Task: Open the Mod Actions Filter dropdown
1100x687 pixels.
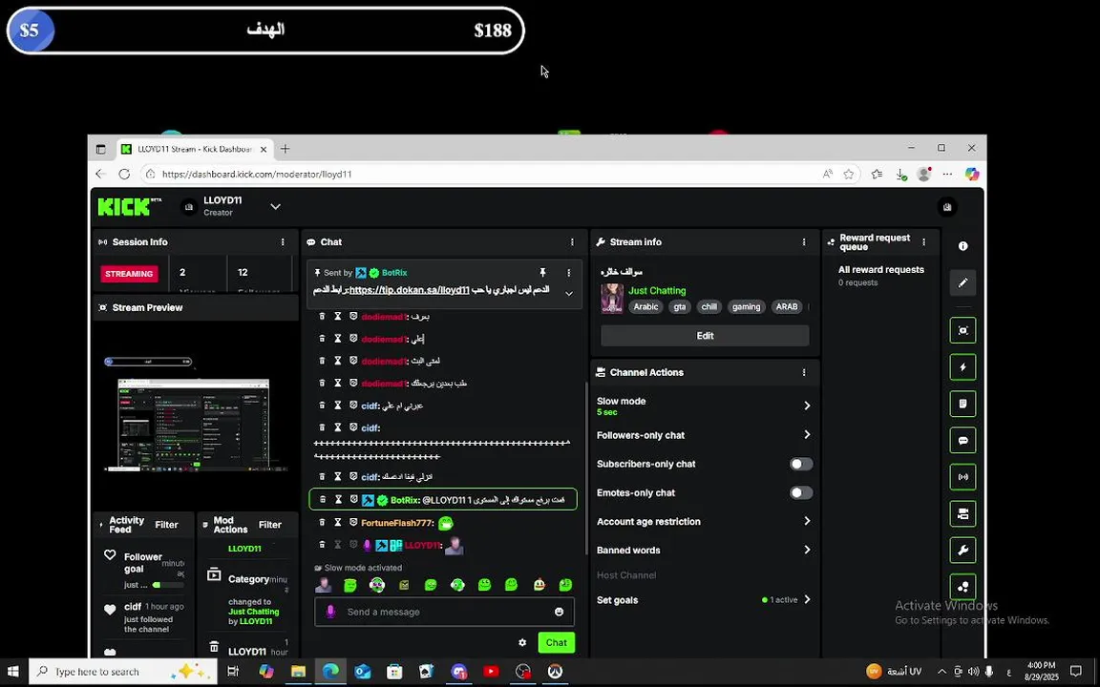Action: click(270, 525)
